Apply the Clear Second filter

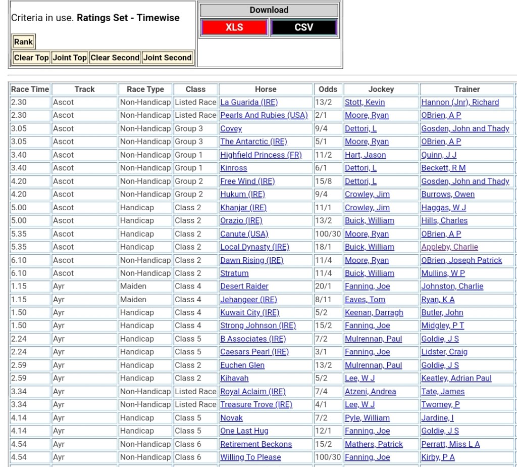pos(115,58)
